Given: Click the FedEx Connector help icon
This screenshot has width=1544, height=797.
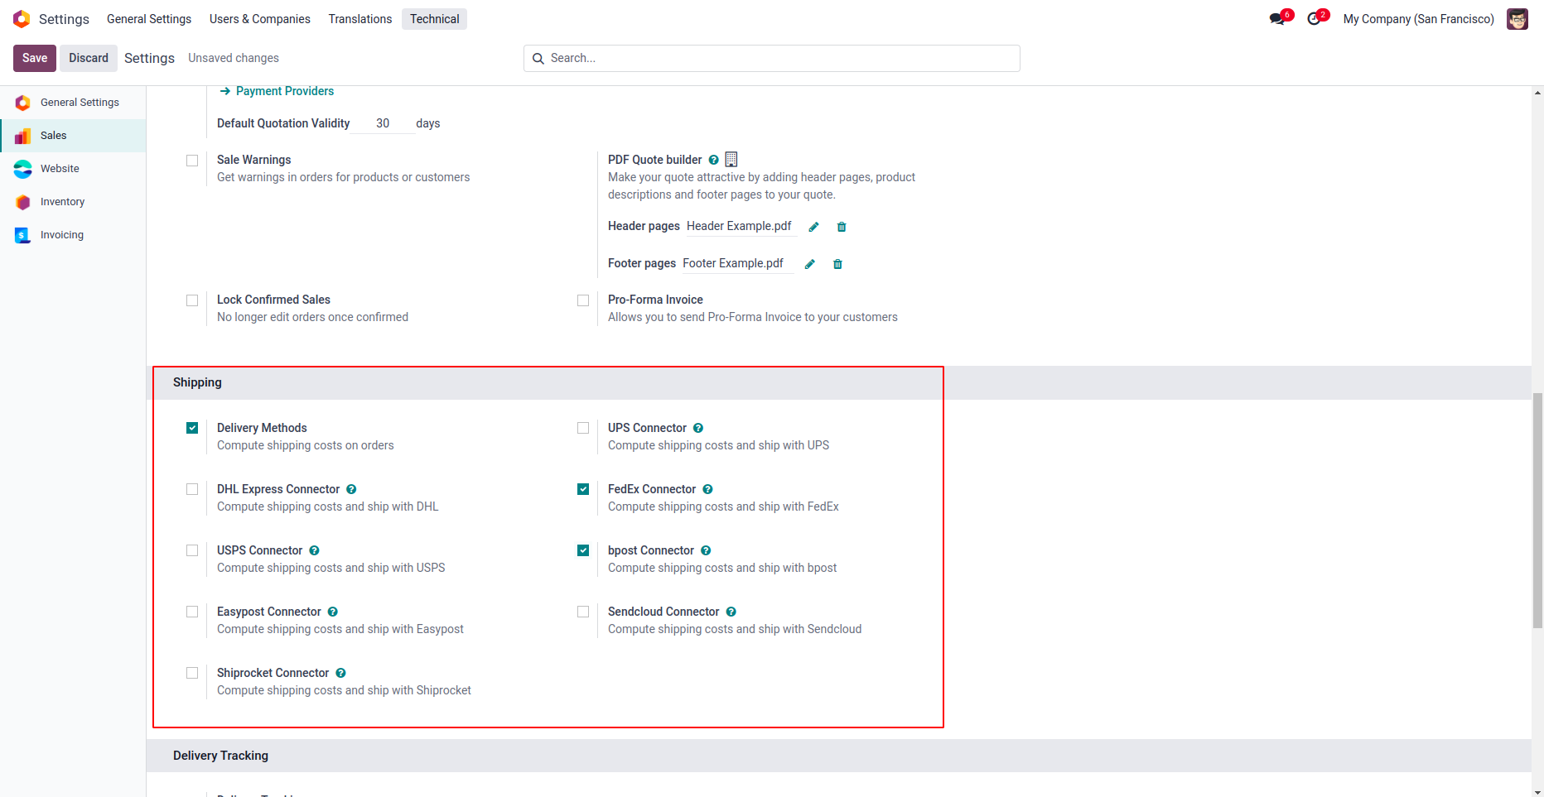Looking at the screenshot, I should tap(707, 489).
